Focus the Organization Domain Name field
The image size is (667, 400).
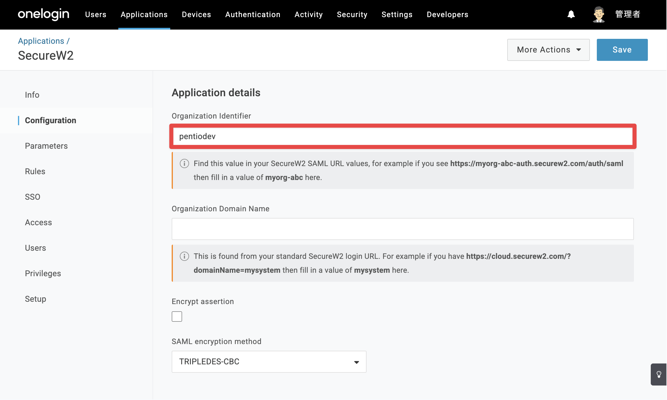403,229
